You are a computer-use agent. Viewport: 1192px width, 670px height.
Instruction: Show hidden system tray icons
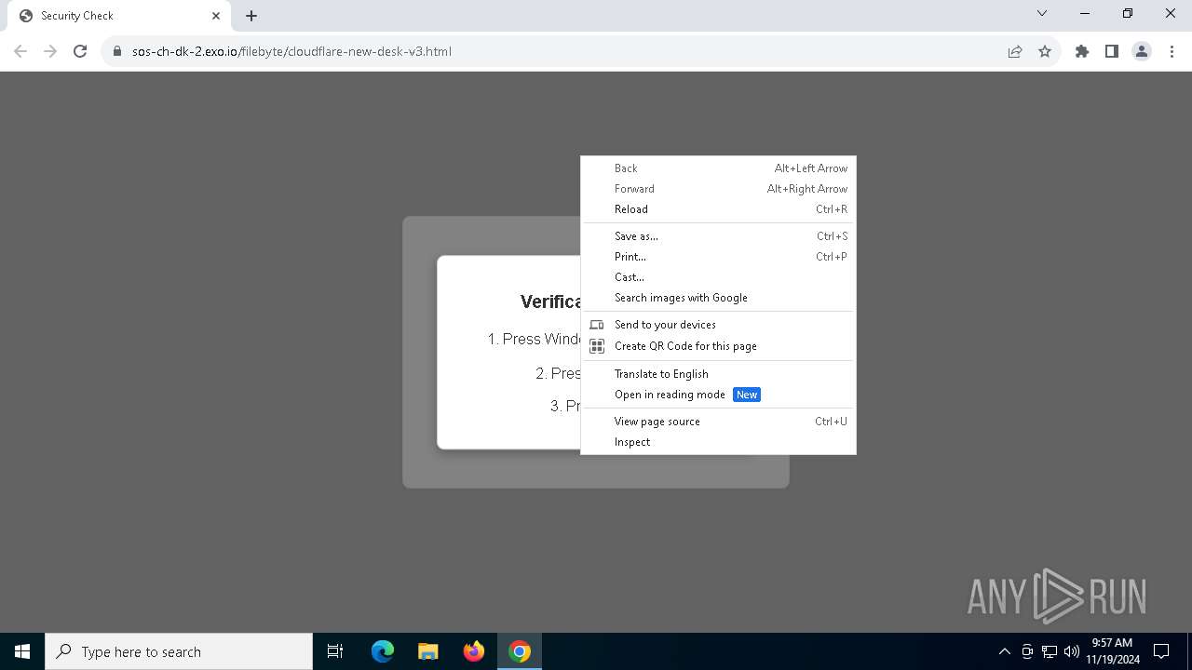[1004, 651]
